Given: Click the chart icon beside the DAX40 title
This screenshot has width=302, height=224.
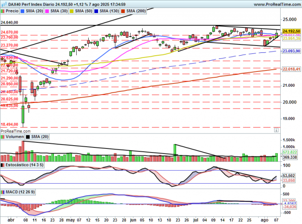Looking at the screenshot, I should tap(3, 4).
